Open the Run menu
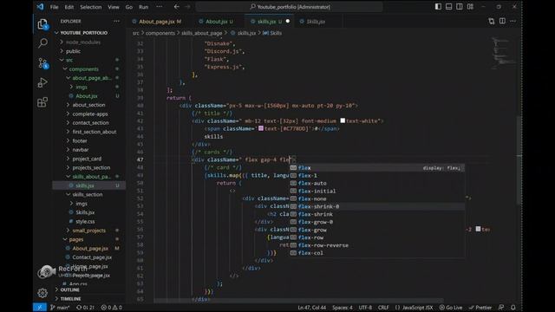This screenshot has width=555, height=312. [x=143, y=7]
